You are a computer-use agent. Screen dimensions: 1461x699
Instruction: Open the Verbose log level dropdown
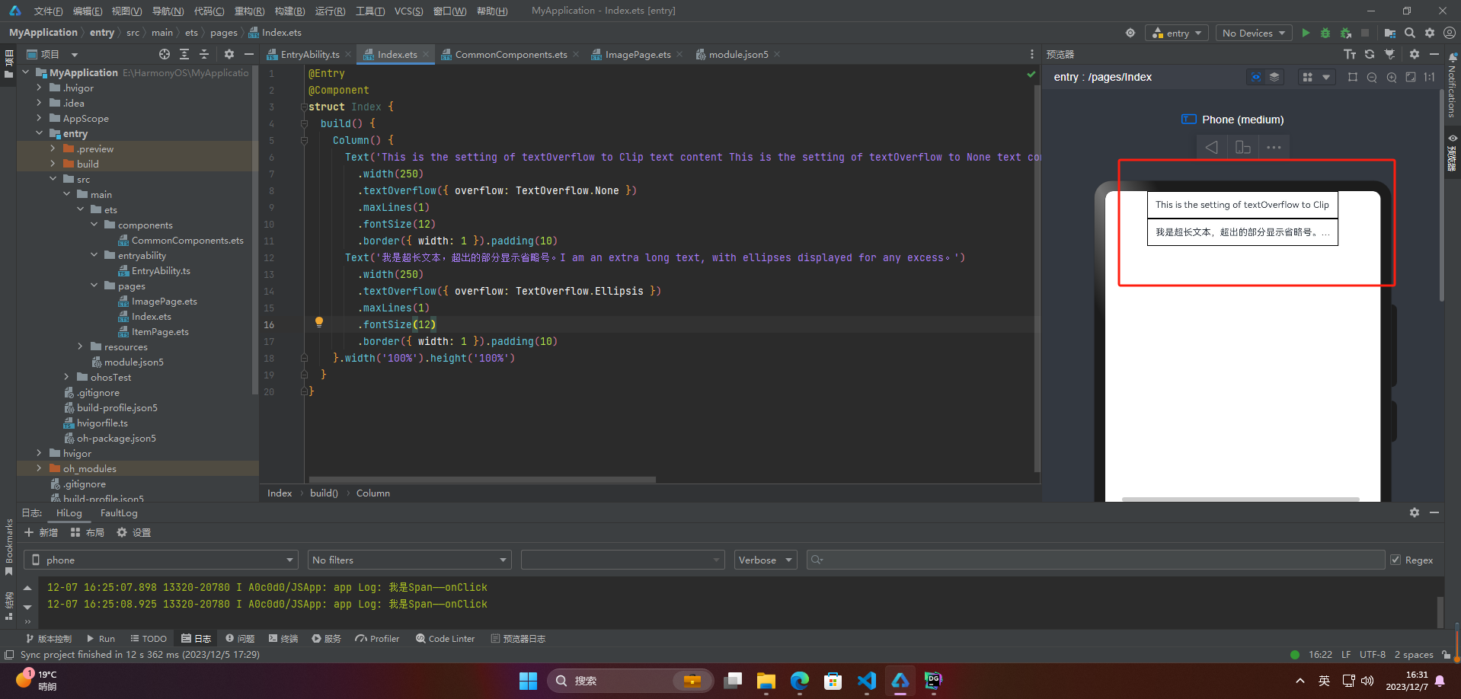coord(766,560)
